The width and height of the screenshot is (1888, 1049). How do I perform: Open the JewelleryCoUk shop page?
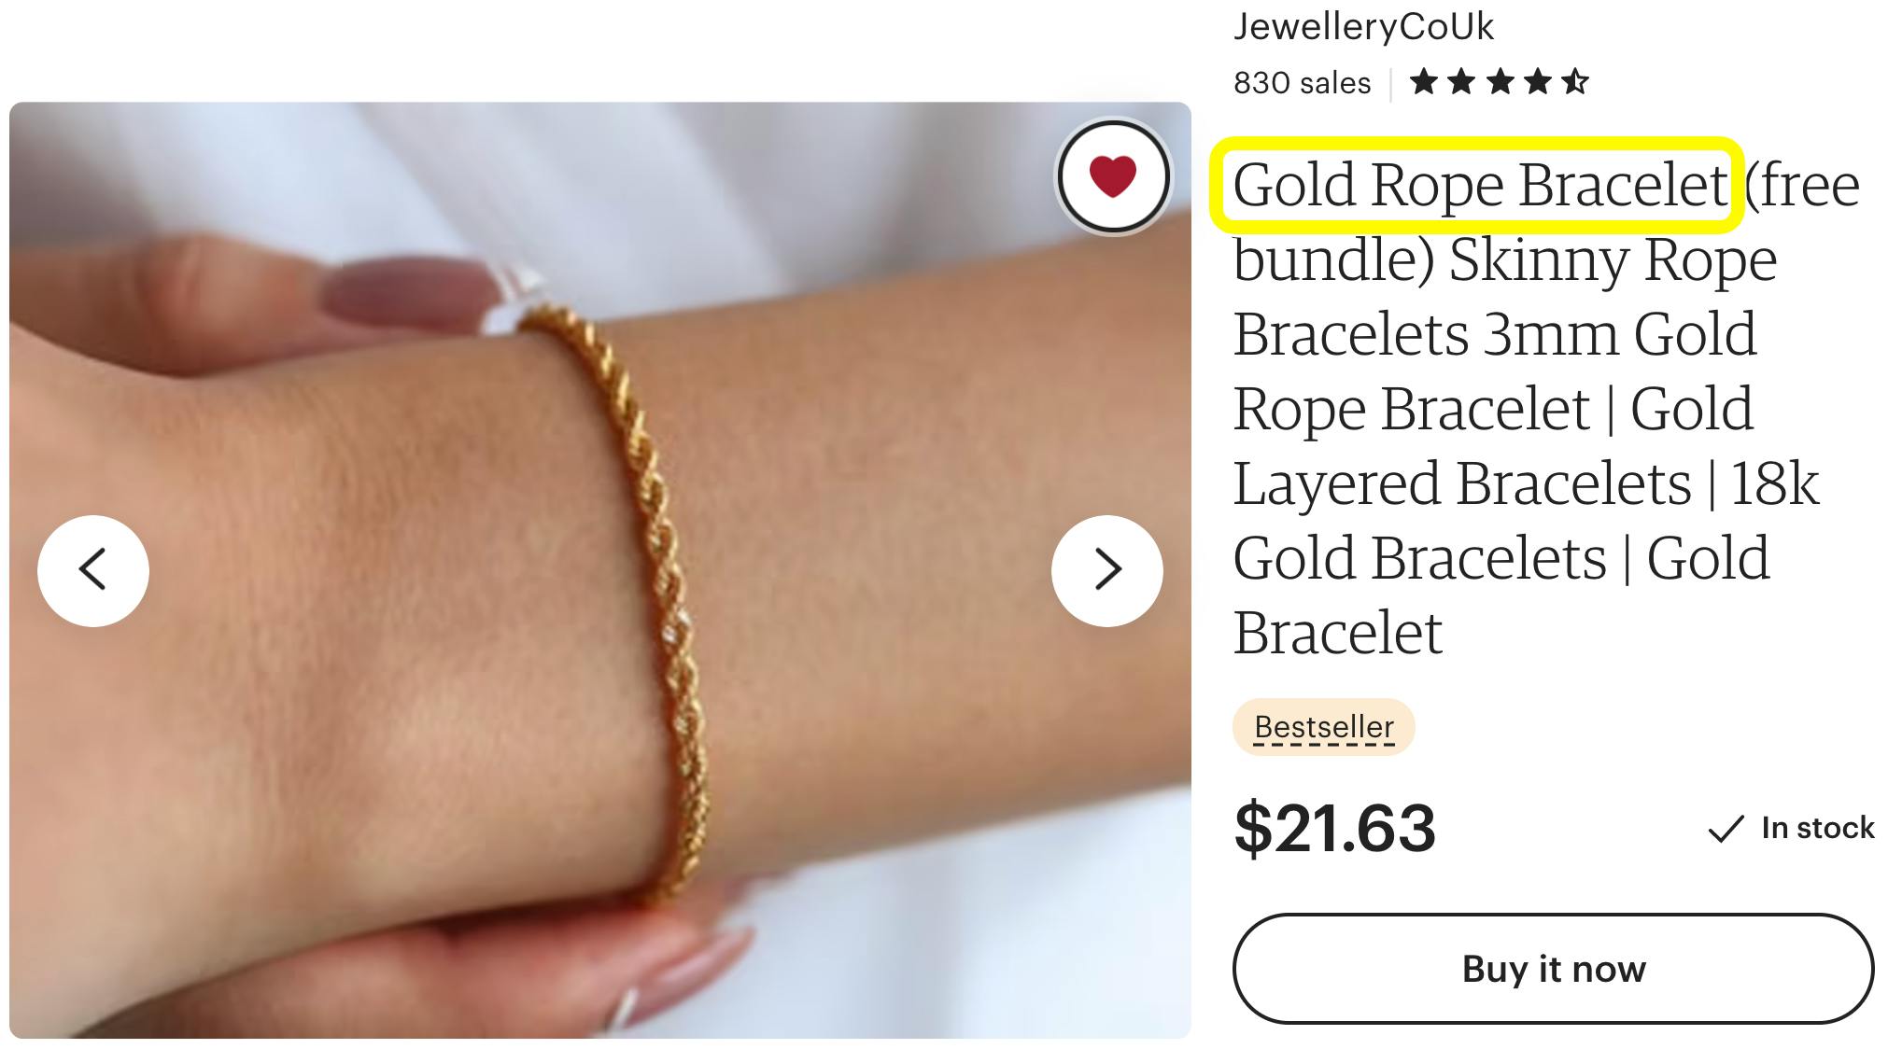click(1363, 26)
